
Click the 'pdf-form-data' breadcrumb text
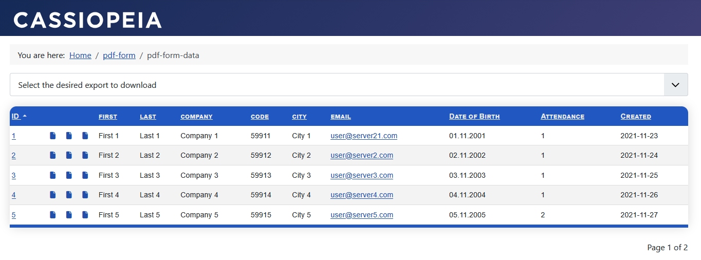pyautogui.click(x=173, y=55)
